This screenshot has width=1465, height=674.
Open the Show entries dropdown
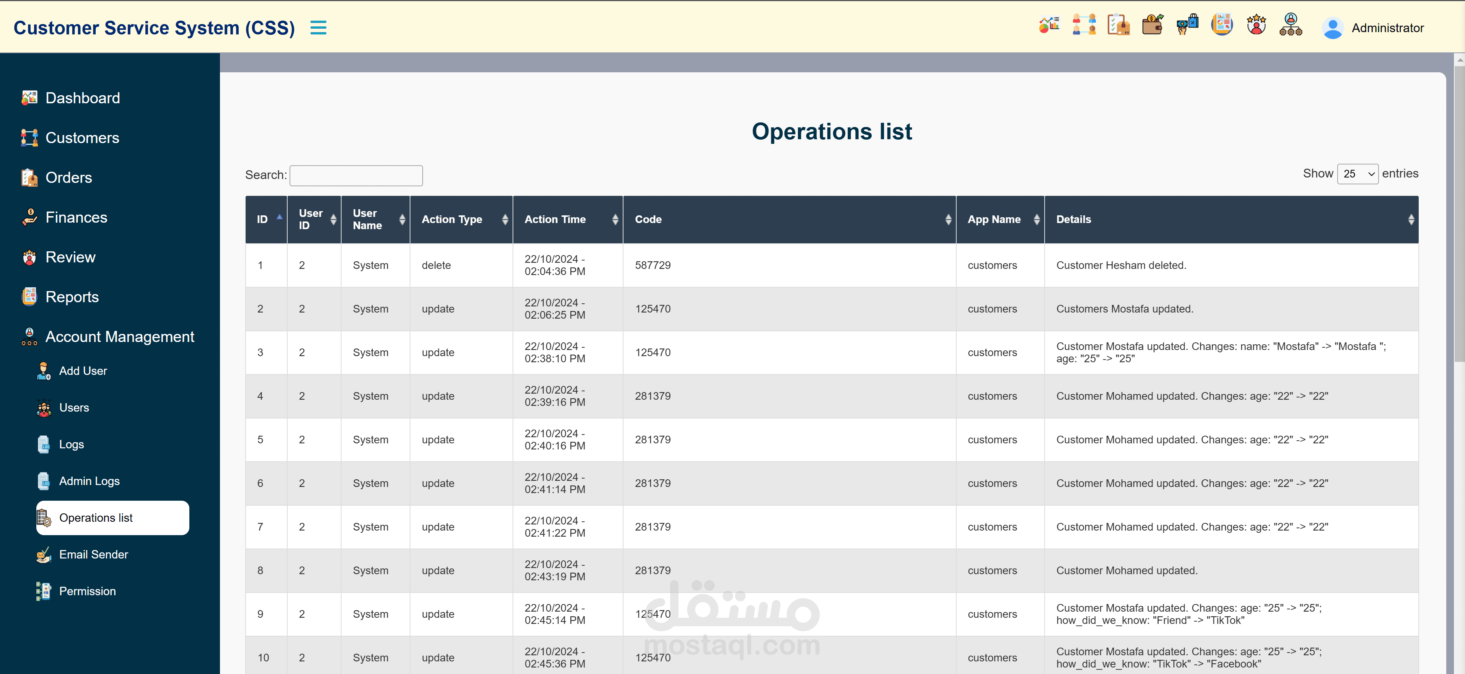click(x=1357, y=174)
